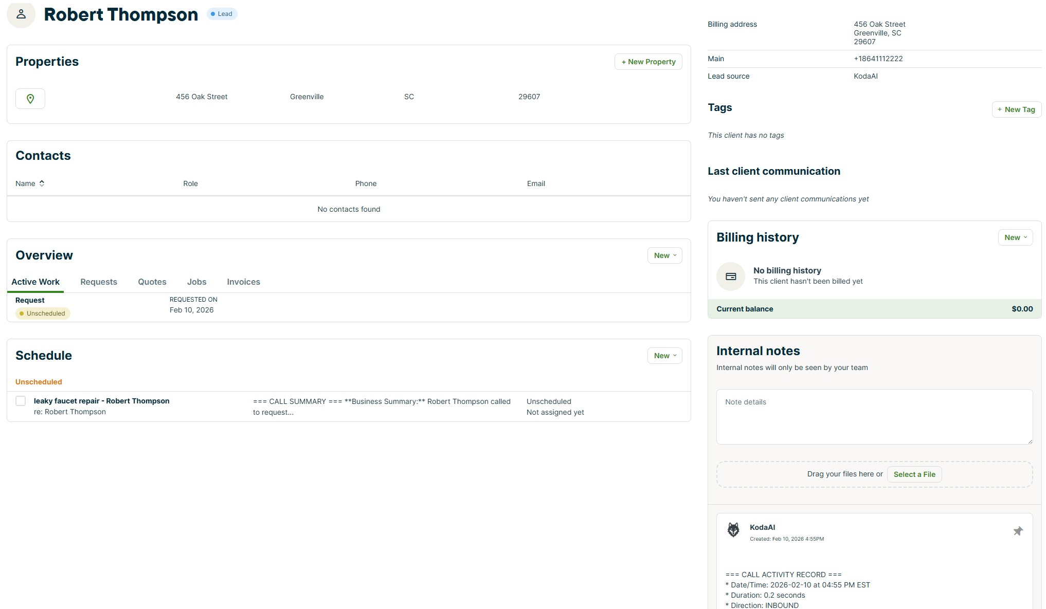Click the KodaAI wolf avatar on the note
This screenshot has height=609, width=1046.
[x=734, y=529]
